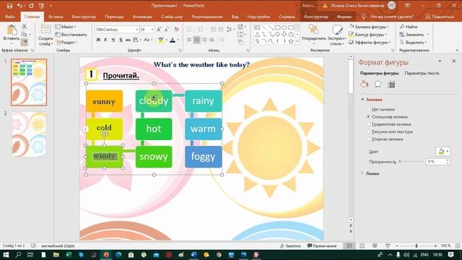This screenshot has height=260, width=462.
Task: Adjust the Прозрачность transparency slider
Action: point(411,162)
